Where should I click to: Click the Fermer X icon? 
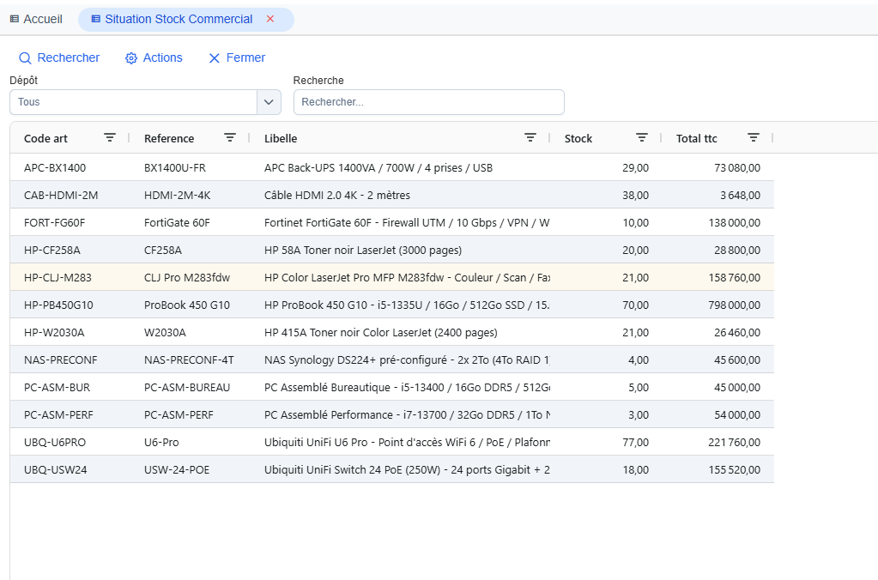pyautogui.click(x=214, y=58)
